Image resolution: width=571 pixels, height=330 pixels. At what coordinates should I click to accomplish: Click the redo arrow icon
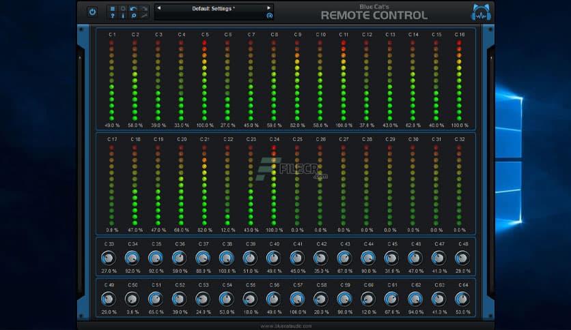click(144, 9)
